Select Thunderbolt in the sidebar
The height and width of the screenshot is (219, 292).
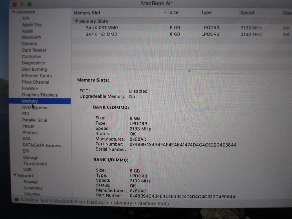tap(35, 163)
